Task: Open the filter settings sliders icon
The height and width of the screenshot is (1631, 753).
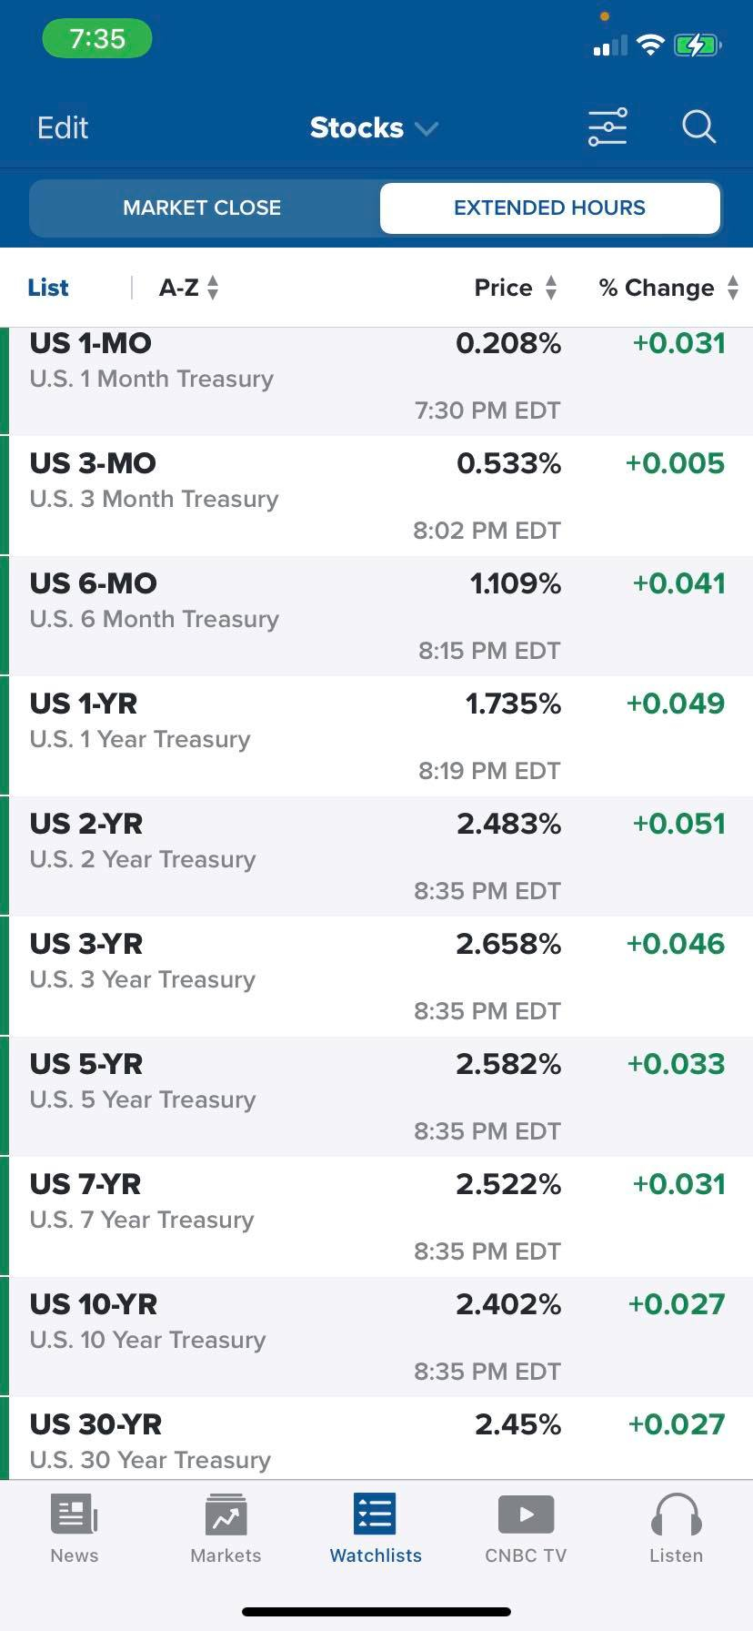Action: 607,127
